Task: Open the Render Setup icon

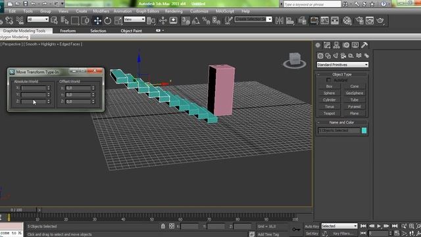Action: [359, 20]
